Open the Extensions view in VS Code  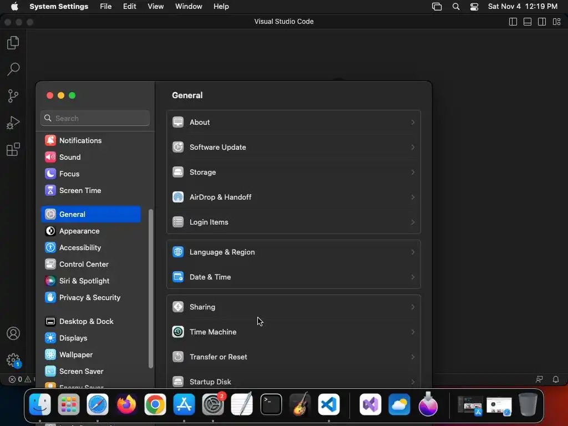click(13, 149)
